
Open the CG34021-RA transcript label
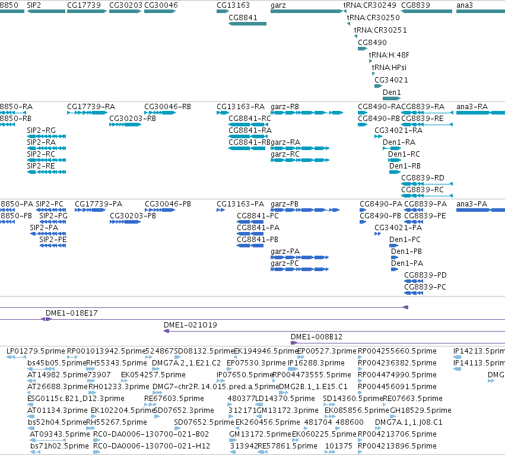(x=398, y=131)
